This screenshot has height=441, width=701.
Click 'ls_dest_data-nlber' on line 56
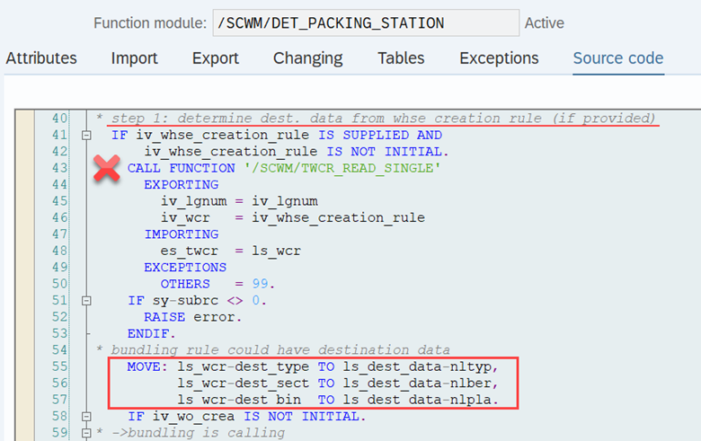coord(417,383)
